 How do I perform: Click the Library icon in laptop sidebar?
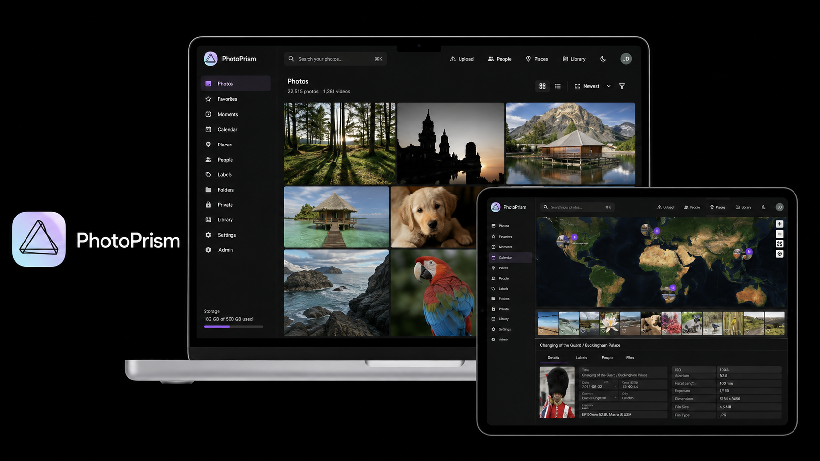[x=208, y=220]
